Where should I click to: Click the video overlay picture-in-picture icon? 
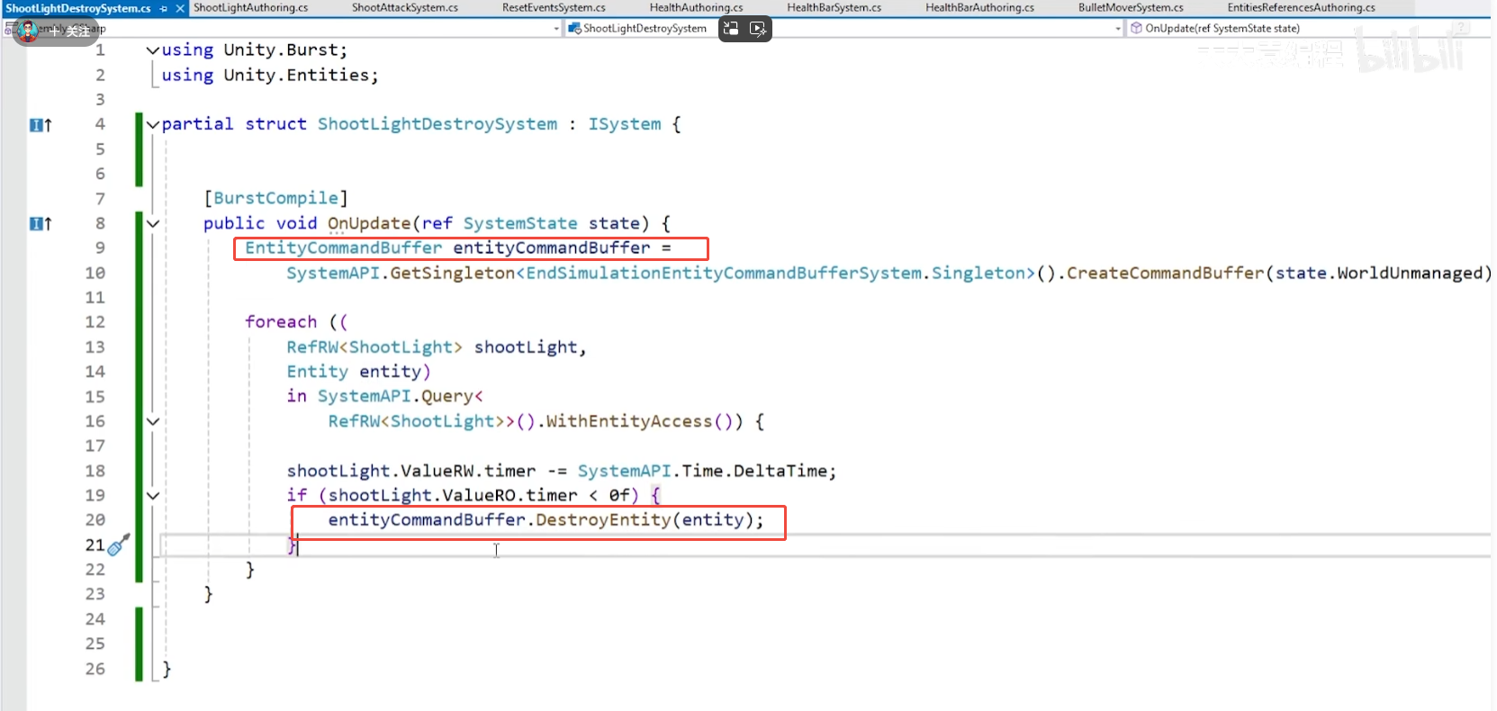[731, 29]
